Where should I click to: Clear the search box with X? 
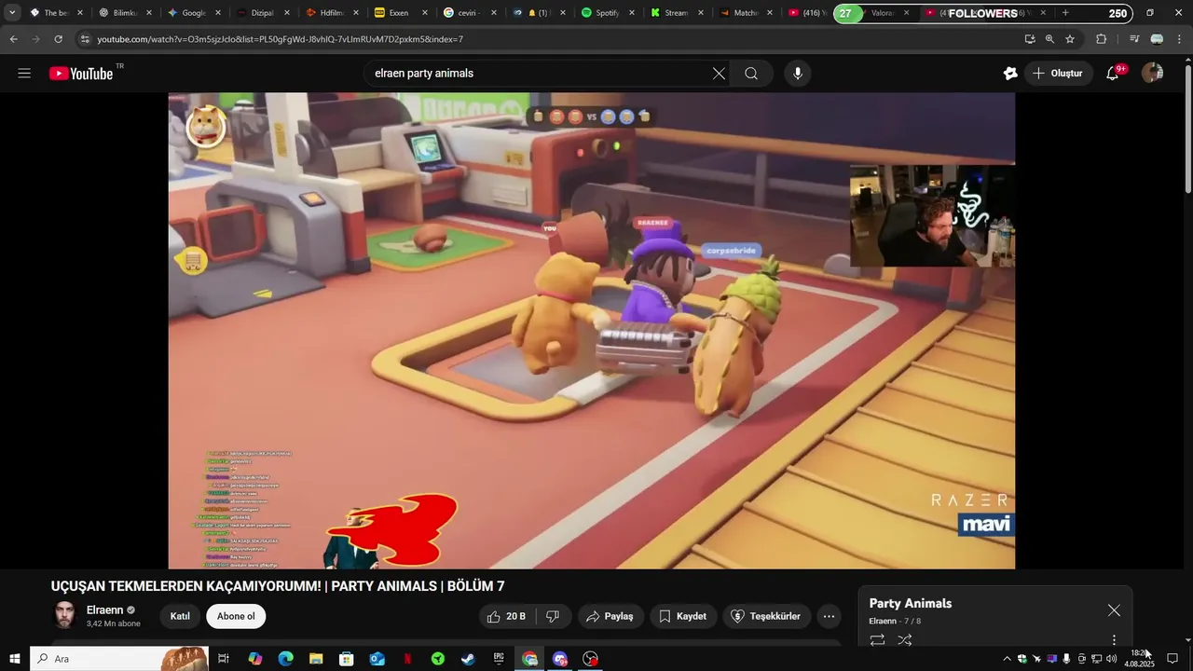(719, 74)
